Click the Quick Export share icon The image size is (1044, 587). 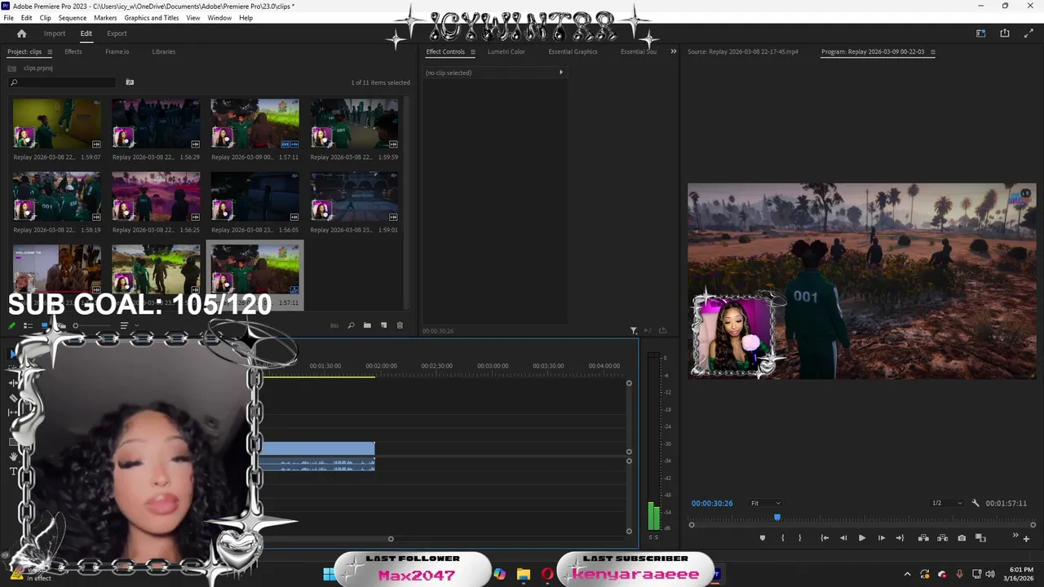pyautogui.click(x=1005, y=33)
